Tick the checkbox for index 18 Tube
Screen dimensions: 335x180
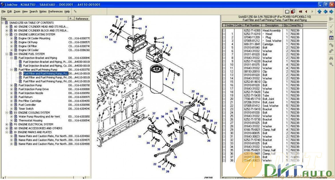pos(224,92)
